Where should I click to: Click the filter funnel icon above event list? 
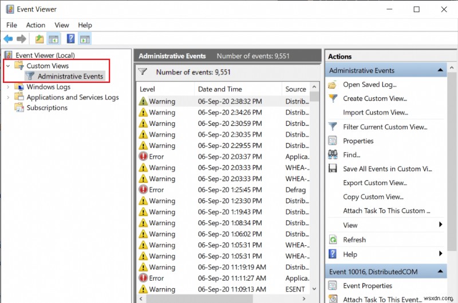coord(142,71)
